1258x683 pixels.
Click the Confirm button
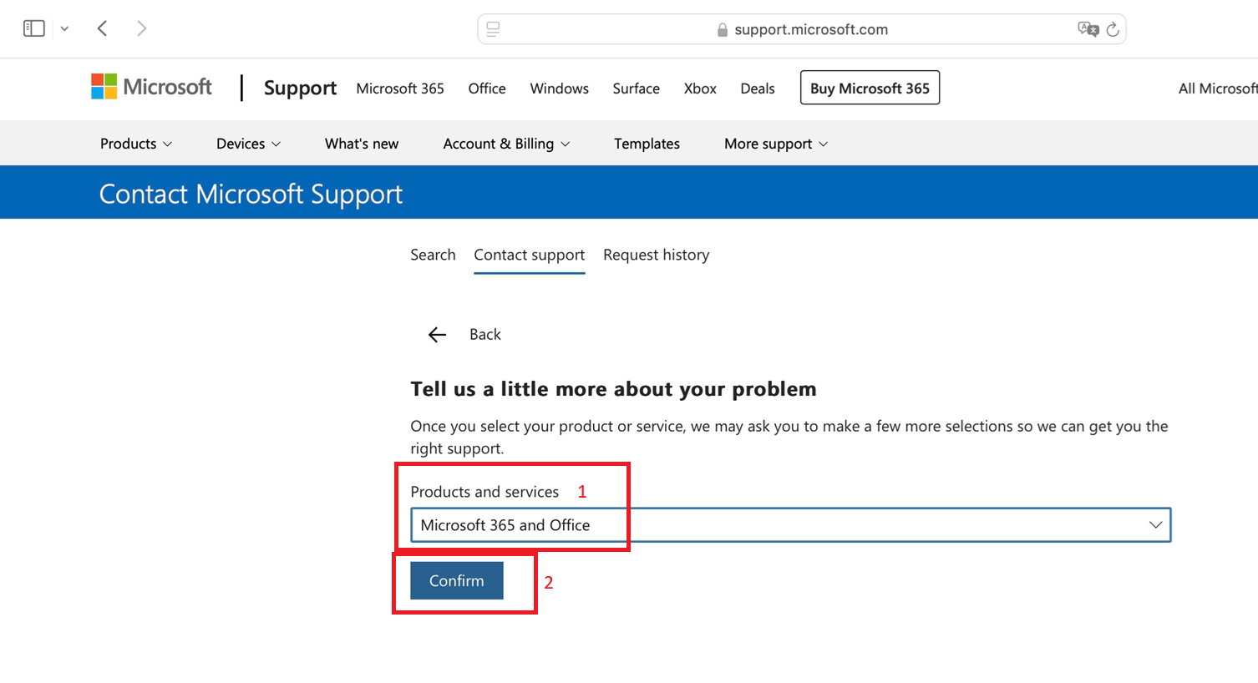click(456, 580)
